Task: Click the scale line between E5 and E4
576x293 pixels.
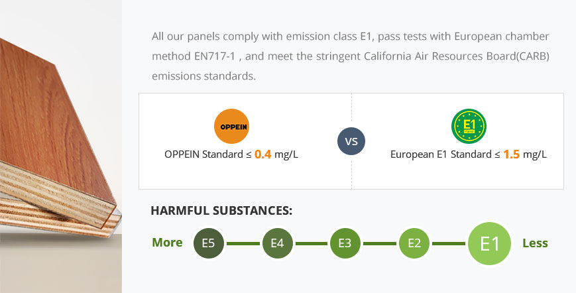Action: pyautogui.click(x=243, y=243)
